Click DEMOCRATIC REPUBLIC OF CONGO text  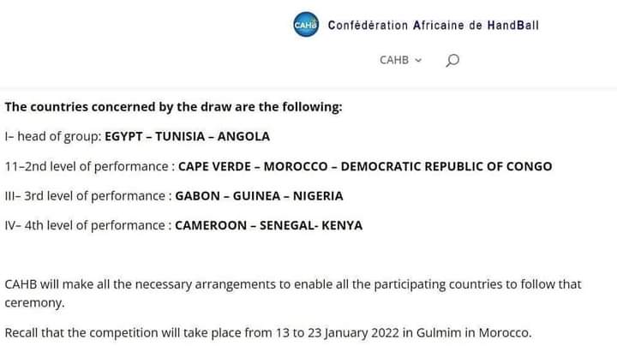446,166
